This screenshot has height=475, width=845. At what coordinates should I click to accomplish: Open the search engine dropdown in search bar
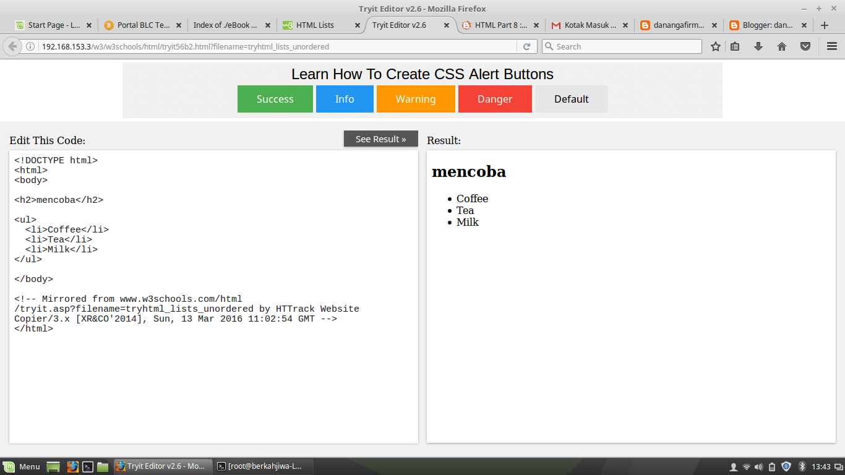[551, 46]
